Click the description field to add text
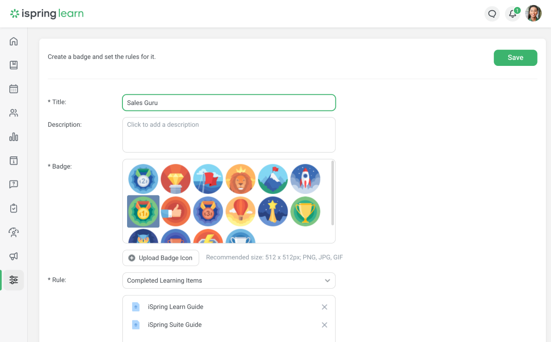 coord(229,135)
